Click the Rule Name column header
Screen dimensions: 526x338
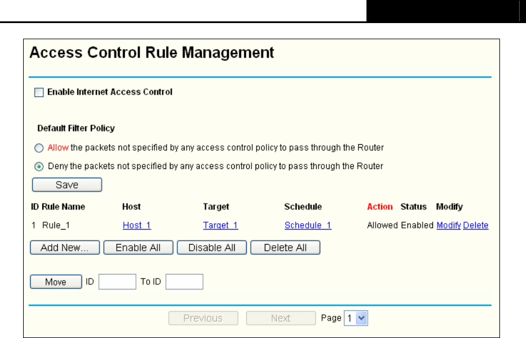(64, 207)
